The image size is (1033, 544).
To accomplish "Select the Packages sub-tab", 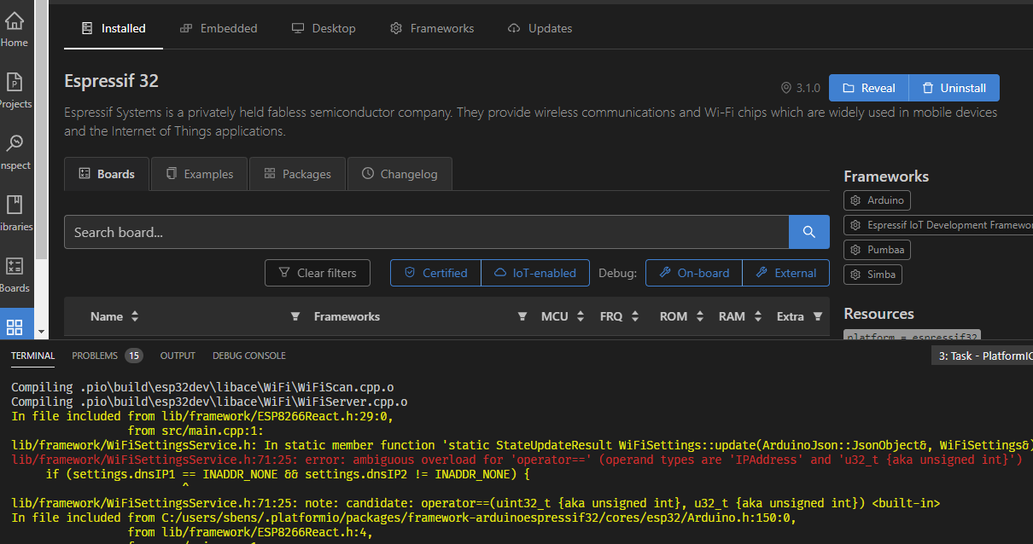I will [x=297, y=174].
